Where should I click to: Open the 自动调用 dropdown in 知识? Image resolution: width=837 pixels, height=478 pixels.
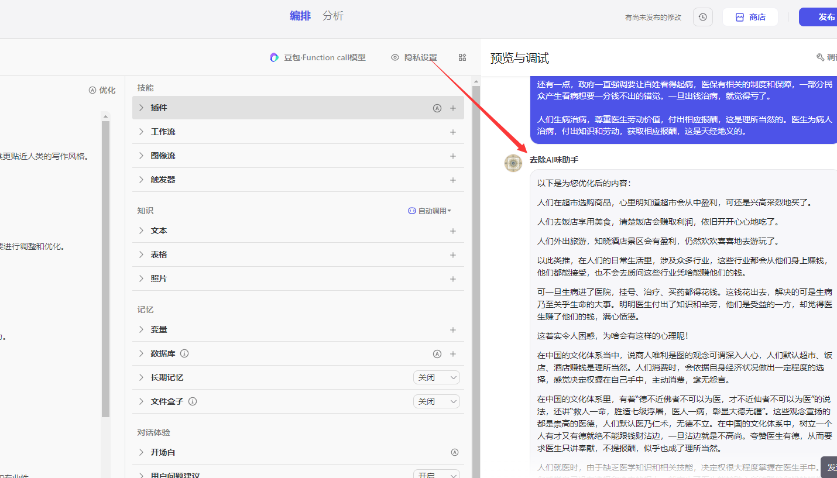point(430,211)
